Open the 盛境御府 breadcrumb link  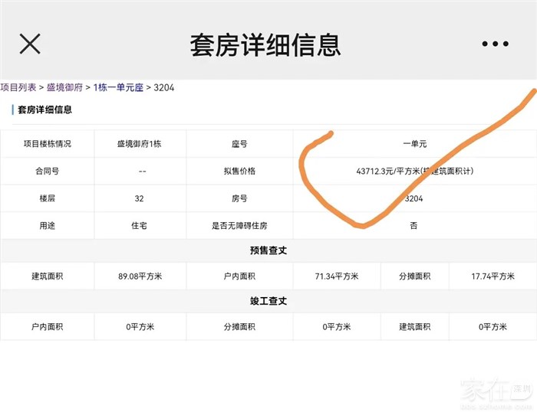[64, 87]
